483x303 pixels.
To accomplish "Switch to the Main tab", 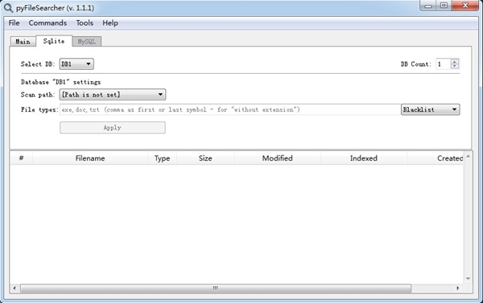I will pyautogui.click(x=23, y=42).
